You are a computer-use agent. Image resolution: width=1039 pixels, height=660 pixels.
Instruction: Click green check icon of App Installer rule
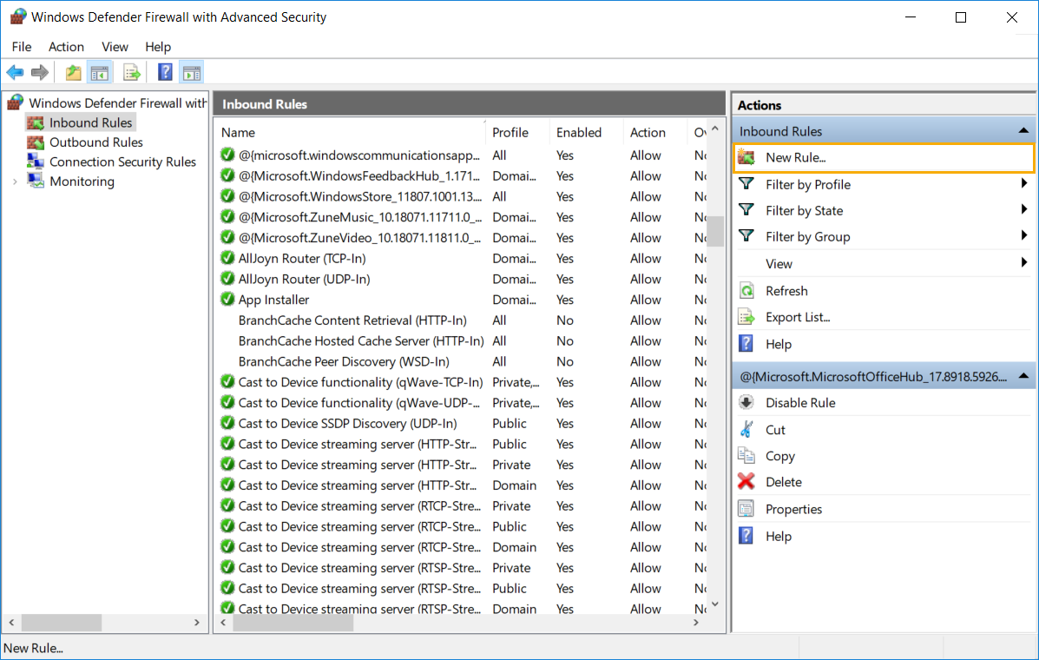point(227,300)
